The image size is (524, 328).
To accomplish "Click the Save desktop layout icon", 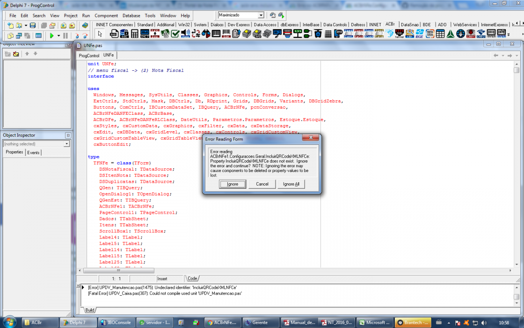I will (x=273, y=15).
